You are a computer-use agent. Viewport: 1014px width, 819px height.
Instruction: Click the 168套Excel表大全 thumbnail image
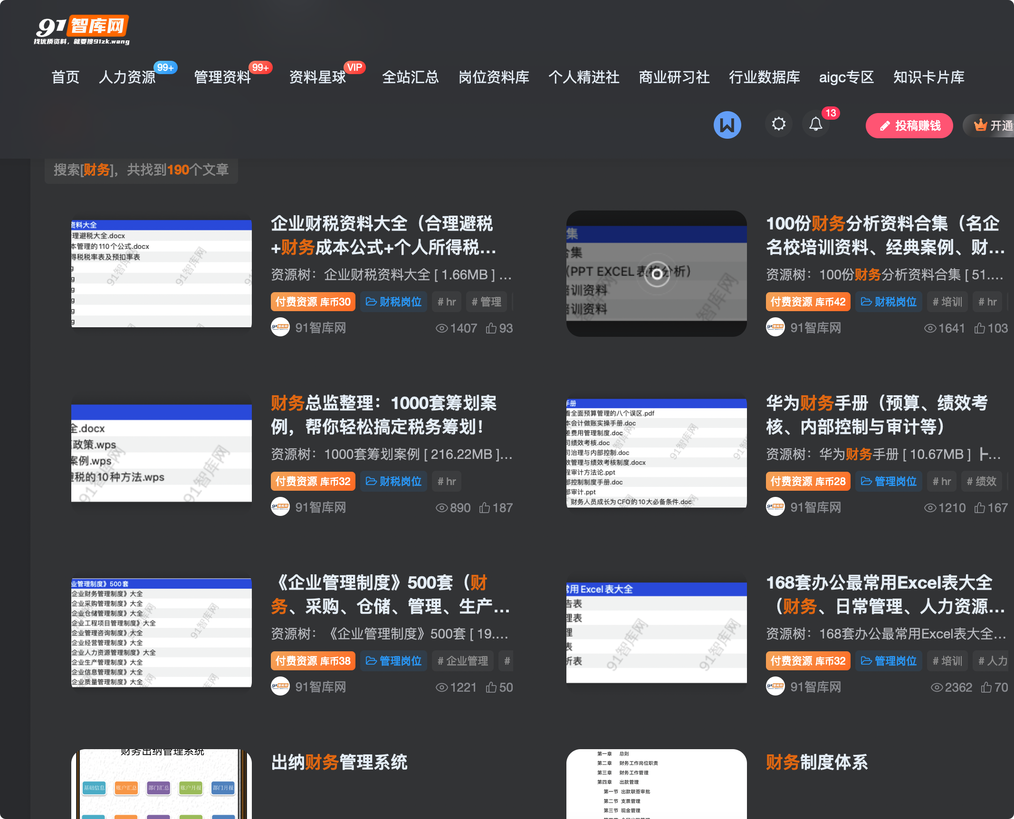pyautogui.click(x=657, y=632)
